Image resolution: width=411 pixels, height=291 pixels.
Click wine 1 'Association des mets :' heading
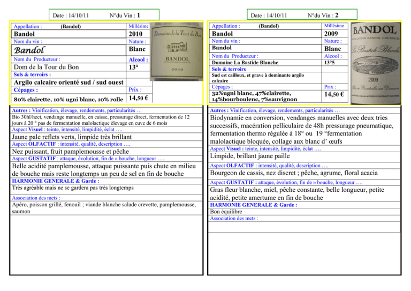(36, 198)
